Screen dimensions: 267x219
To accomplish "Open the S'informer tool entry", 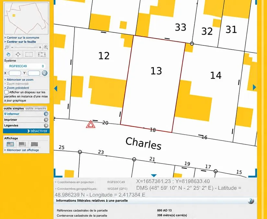I will pos(26,114).
